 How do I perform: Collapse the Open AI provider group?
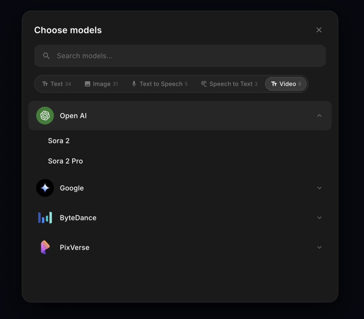(x=319, y=116)
